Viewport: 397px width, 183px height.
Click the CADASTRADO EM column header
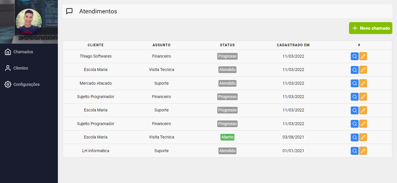point(293,45)
